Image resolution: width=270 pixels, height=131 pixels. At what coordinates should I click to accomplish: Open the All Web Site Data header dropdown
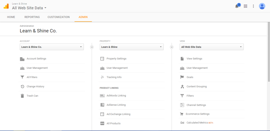pos(29,8)
